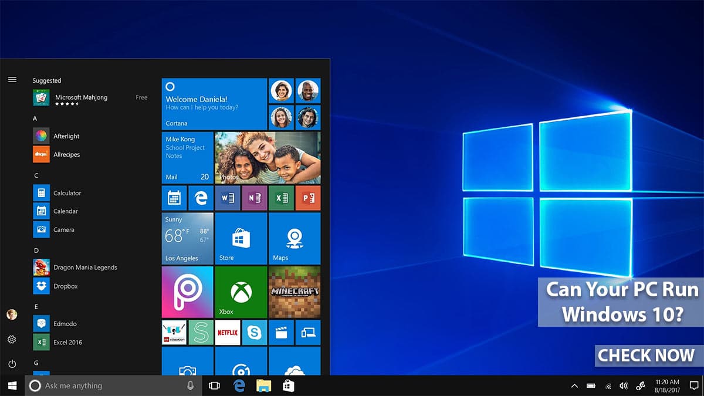The width and height of the screenshot is (704, 396).
Task: Open the PicsArt tile
Action: click(x=188, y=292)
